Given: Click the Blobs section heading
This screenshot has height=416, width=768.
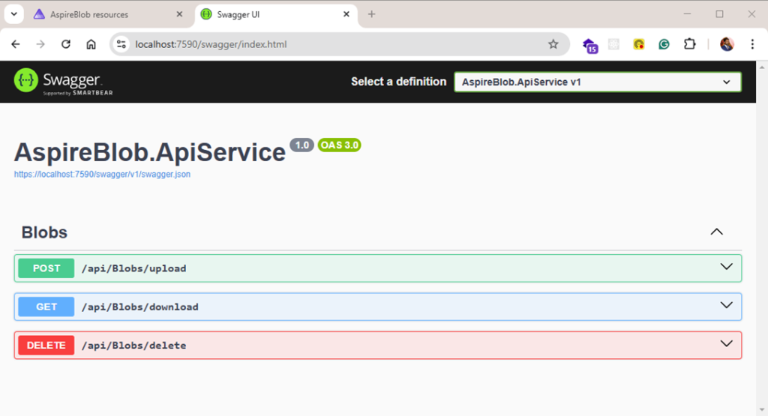Looking at the screenshot, I should click(x=44, y=232).
